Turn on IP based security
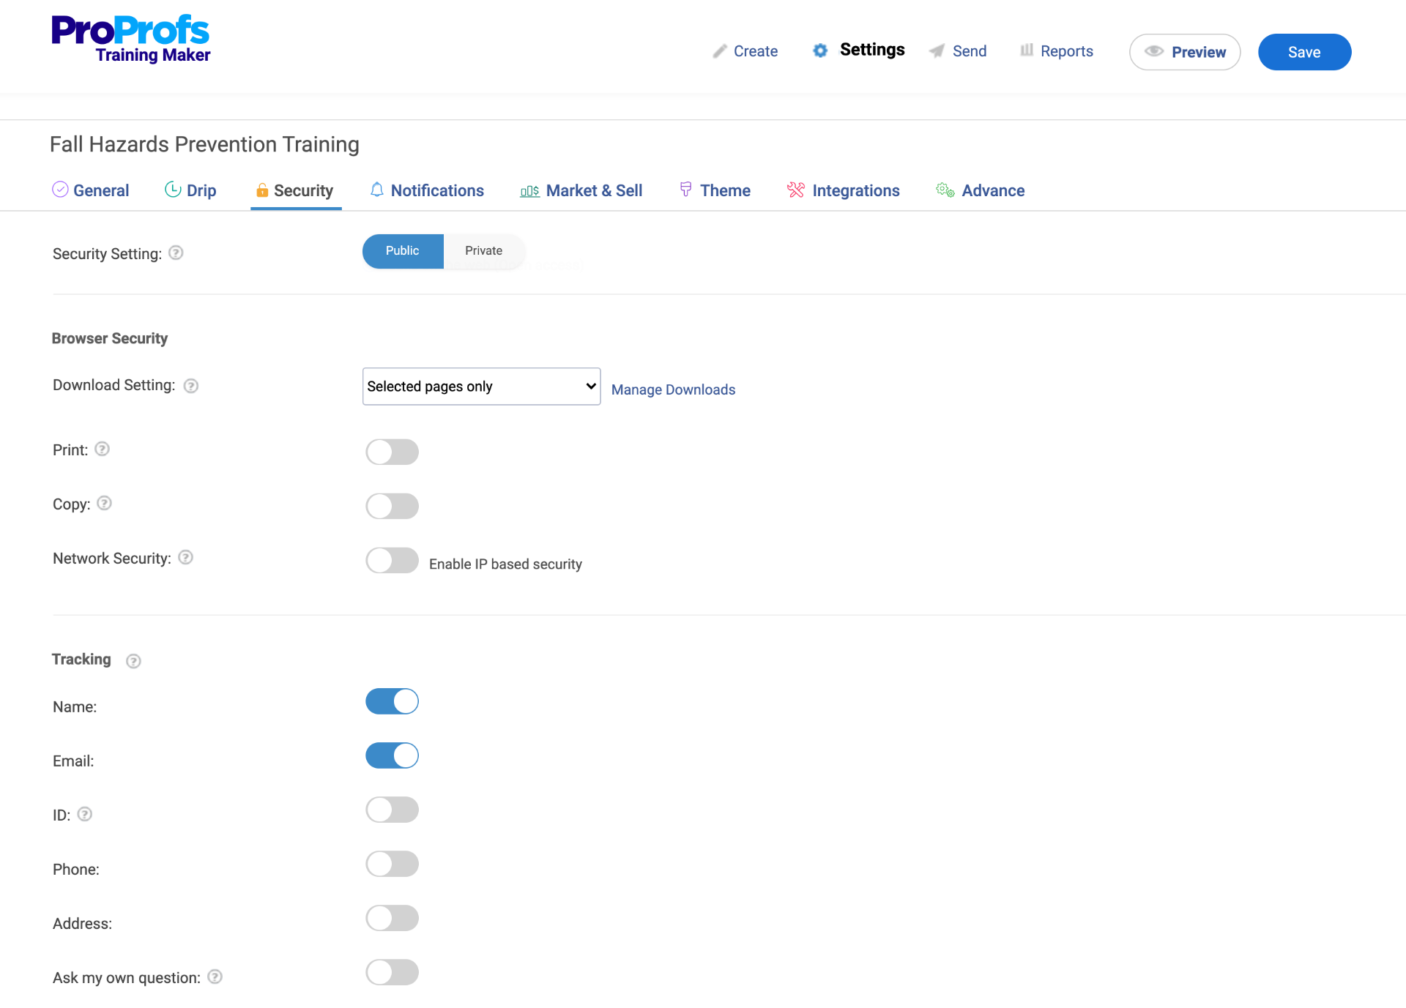This screenshot has width=1406, height=1008. 392,560
